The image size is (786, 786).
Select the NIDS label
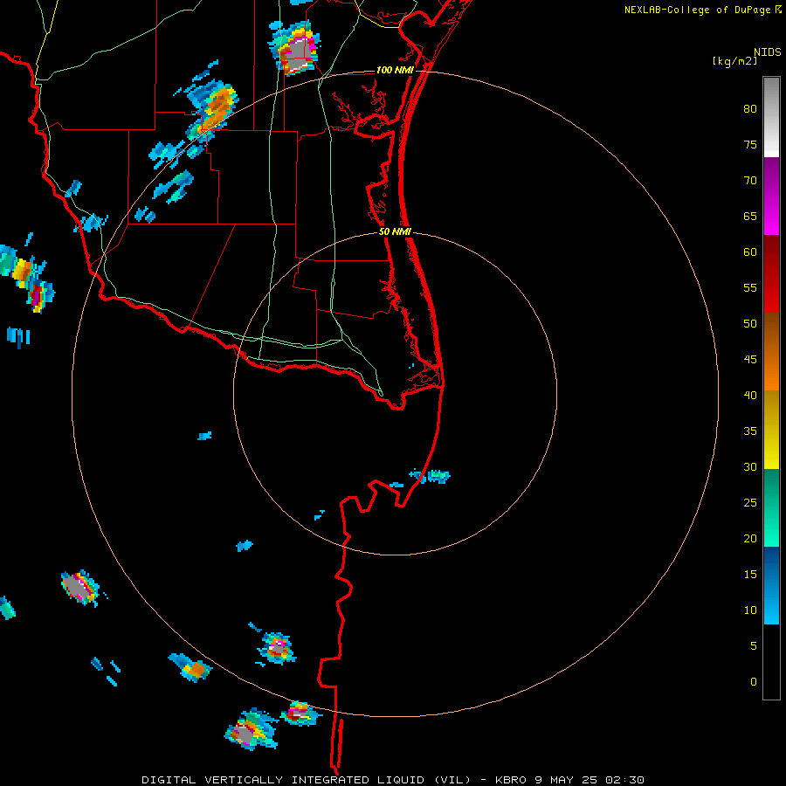click(x=767, y=52)
